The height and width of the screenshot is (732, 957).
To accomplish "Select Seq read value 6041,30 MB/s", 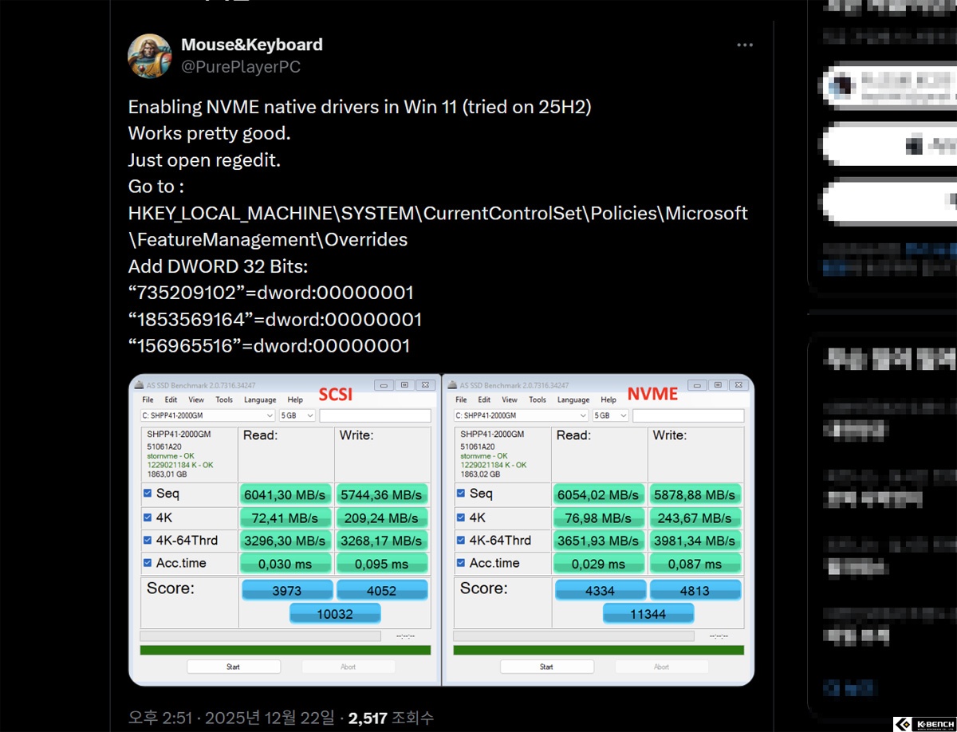I will (286, 494).
